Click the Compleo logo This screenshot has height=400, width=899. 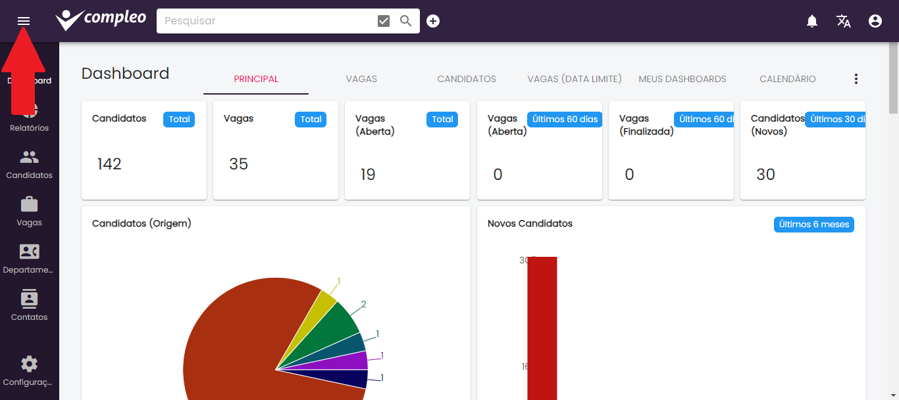[x=101, y=20]
